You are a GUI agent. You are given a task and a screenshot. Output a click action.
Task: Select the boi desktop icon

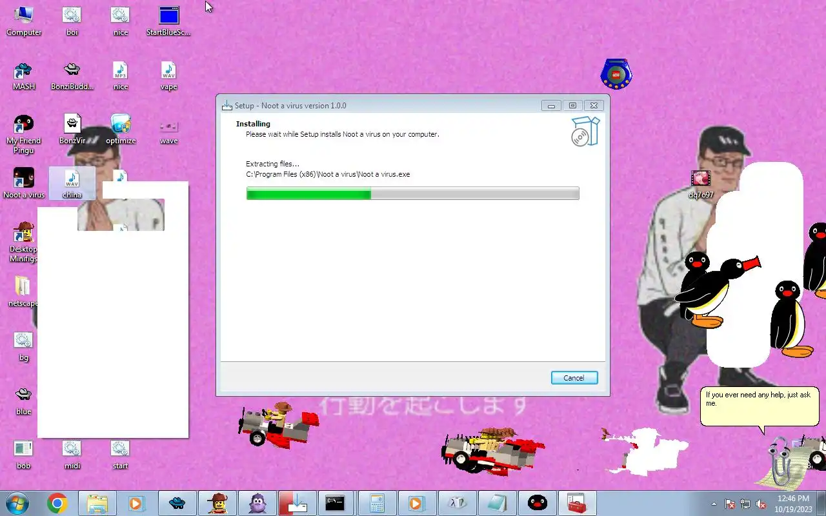[72, 21]
